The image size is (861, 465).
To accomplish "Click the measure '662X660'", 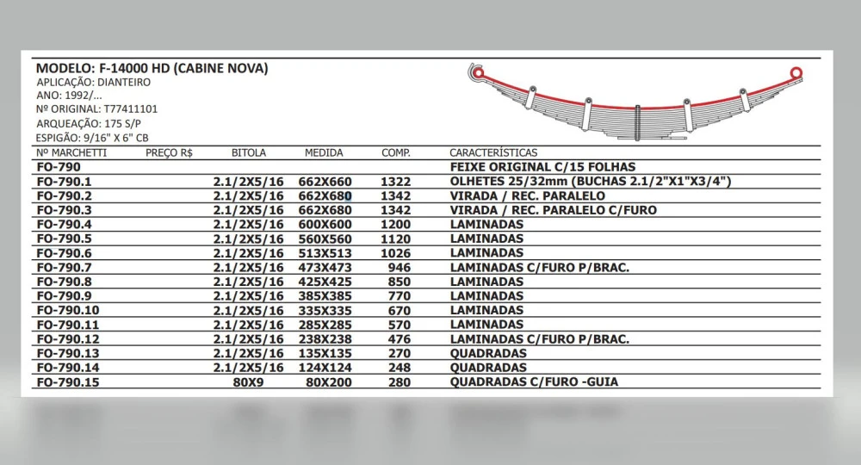I will tap(325, 182).
